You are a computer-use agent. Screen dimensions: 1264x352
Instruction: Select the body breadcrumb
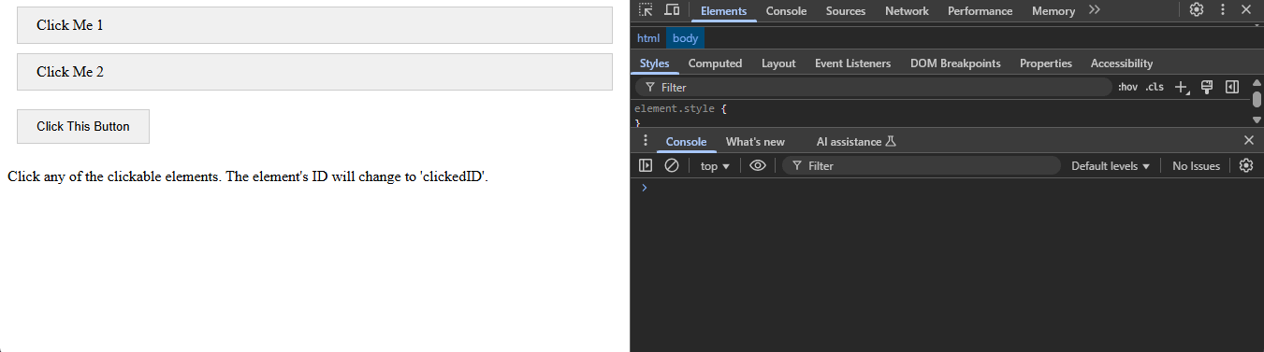tap(686, 38)
